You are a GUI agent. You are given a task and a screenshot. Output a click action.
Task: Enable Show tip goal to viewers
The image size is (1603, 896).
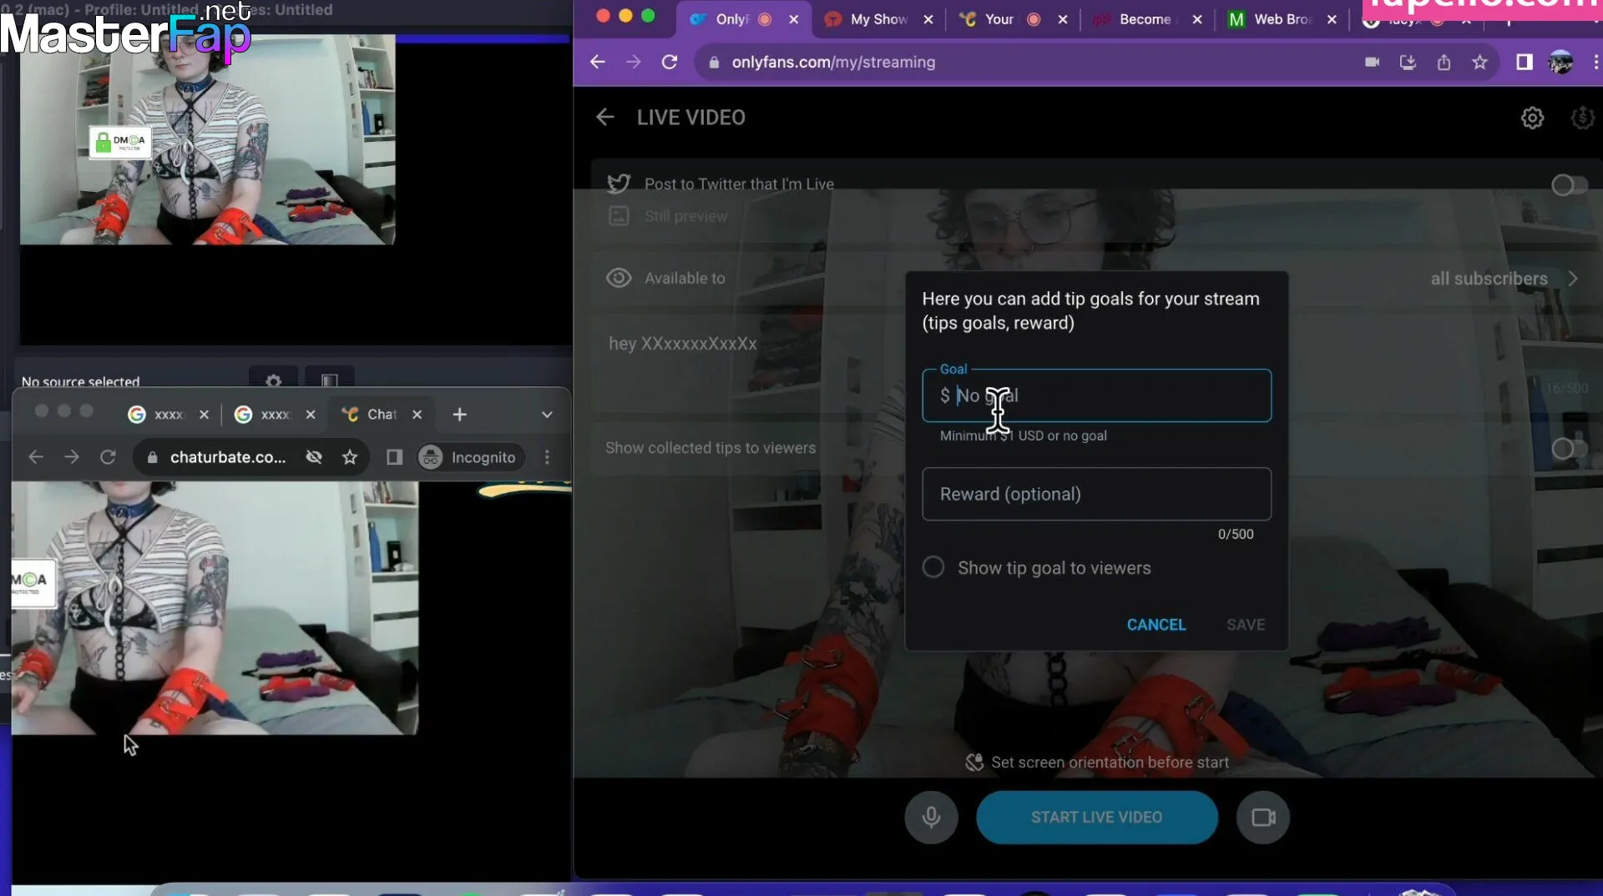click(933, 567)
